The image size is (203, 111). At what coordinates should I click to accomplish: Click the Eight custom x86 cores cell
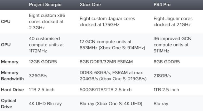pyautogui.click(x=47, y=22)
